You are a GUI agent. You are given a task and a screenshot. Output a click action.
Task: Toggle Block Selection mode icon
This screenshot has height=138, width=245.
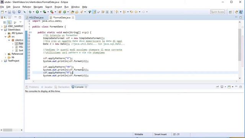(107, 12)
